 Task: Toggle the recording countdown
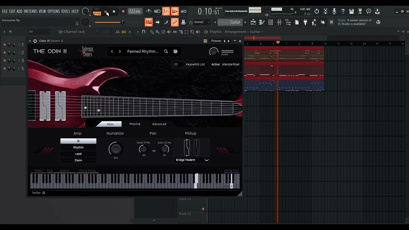tap(166, 11)
